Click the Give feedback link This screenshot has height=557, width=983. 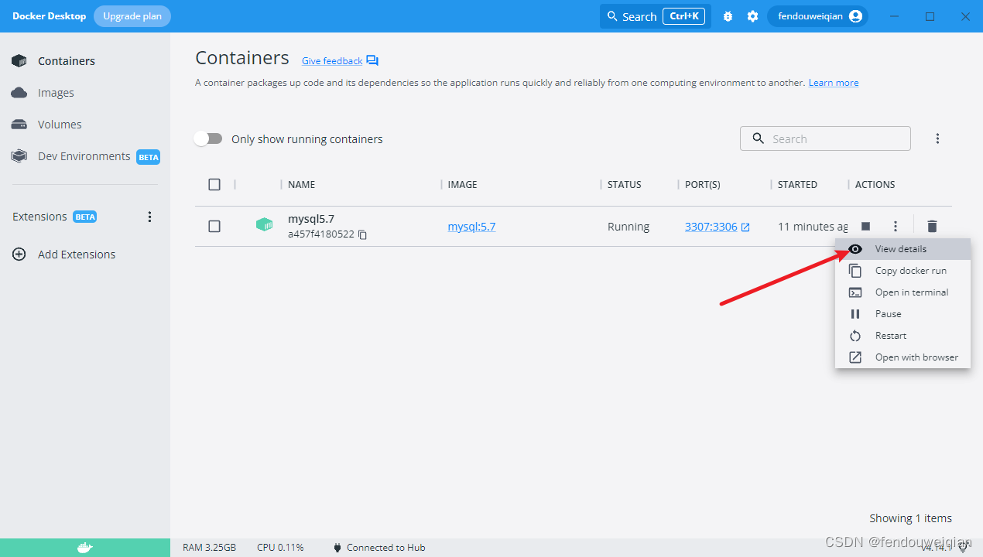(x=331, y=60)
